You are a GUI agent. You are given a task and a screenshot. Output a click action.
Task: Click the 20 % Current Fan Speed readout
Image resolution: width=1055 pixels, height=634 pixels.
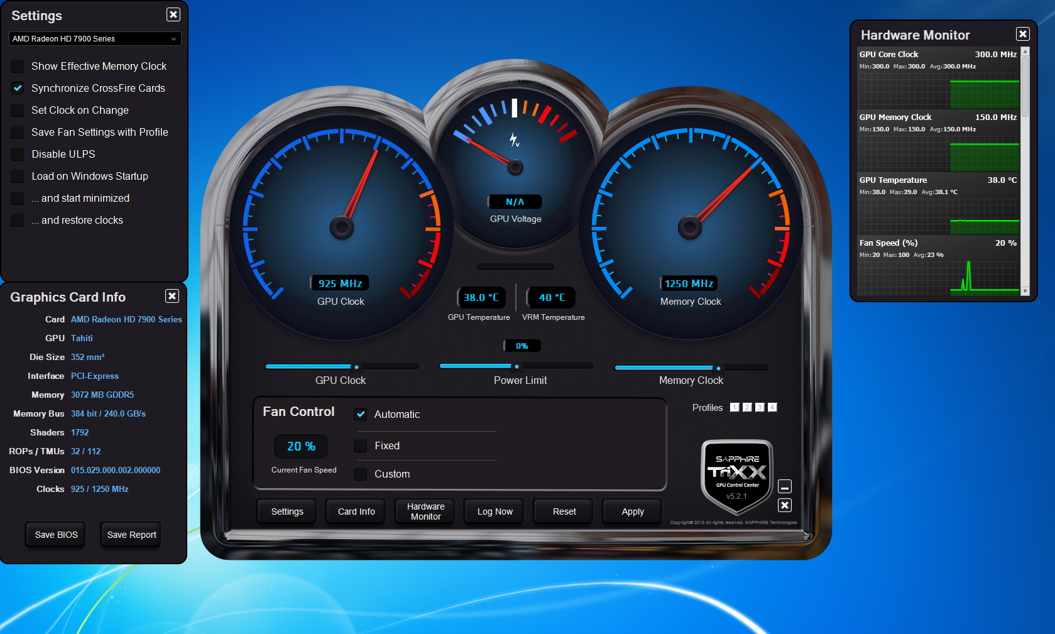[x=301, y=446]
